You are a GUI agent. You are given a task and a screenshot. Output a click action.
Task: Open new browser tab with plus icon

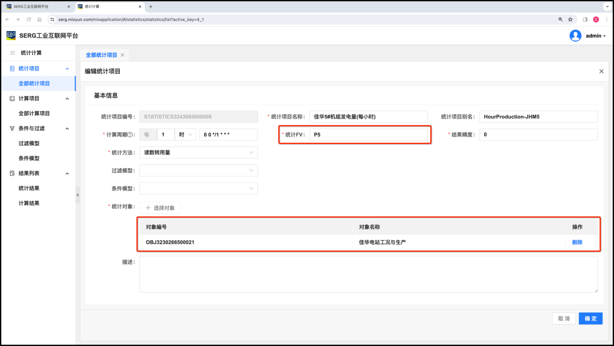tap(151, 7)
